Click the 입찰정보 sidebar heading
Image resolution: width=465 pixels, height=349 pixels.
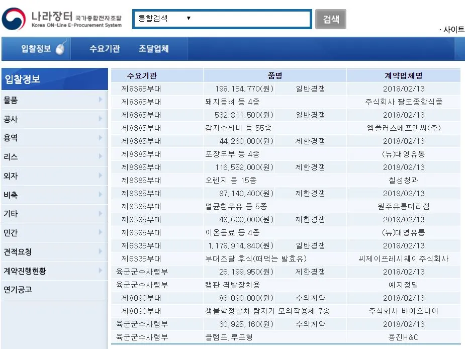tap(55, 79)
